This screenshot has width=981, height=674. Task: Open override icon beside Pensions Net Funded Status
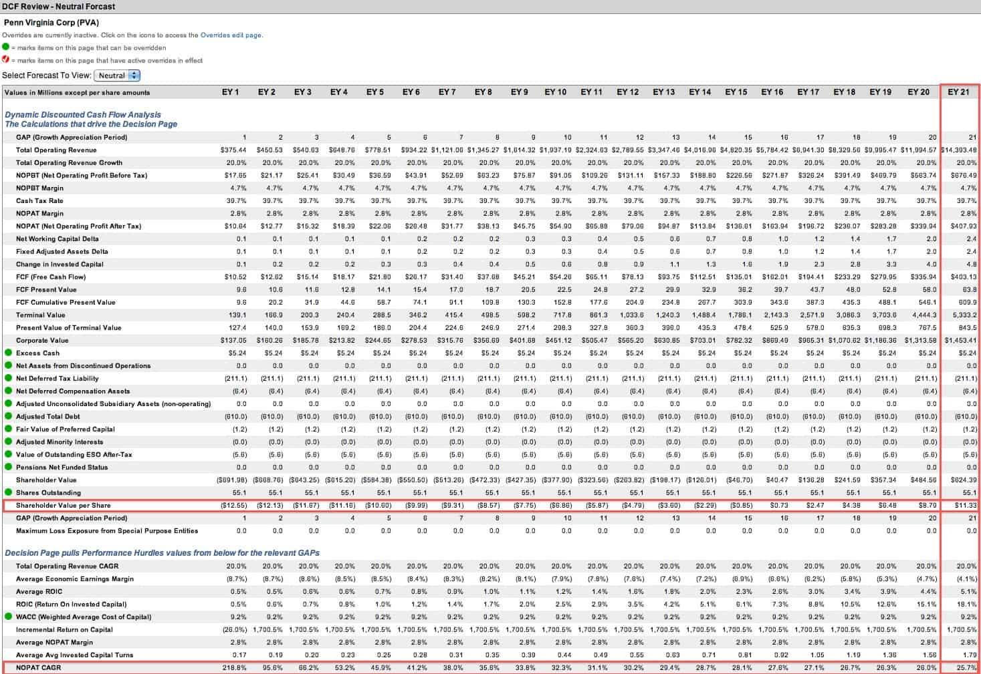pos(8,467)
